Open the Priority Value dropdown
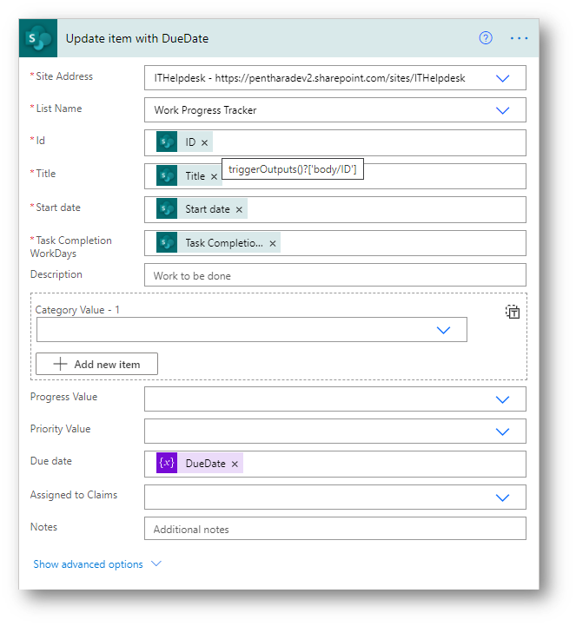The width and height of the screenshot is (576, 626). [502, 432]
